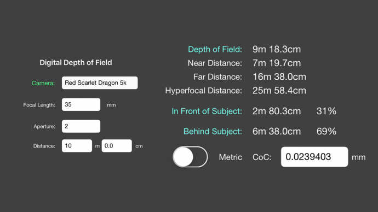Edit the Distance centimeters field
The image size is (378, 212).
pyautogui.click(x=117, y=146)
